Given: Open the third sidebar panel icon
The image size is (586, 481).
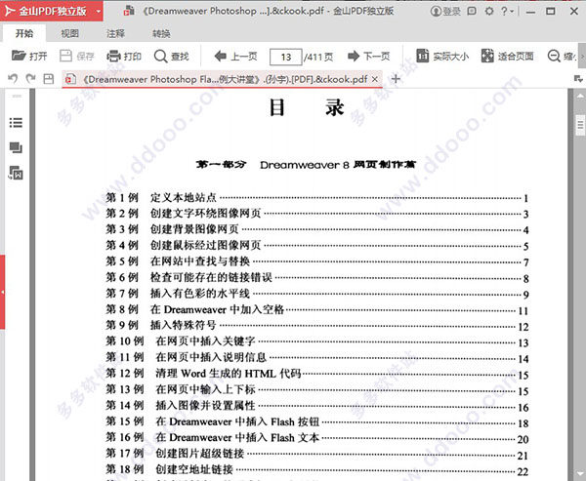Looking at the screenshot, I should [x=16, y=173].
